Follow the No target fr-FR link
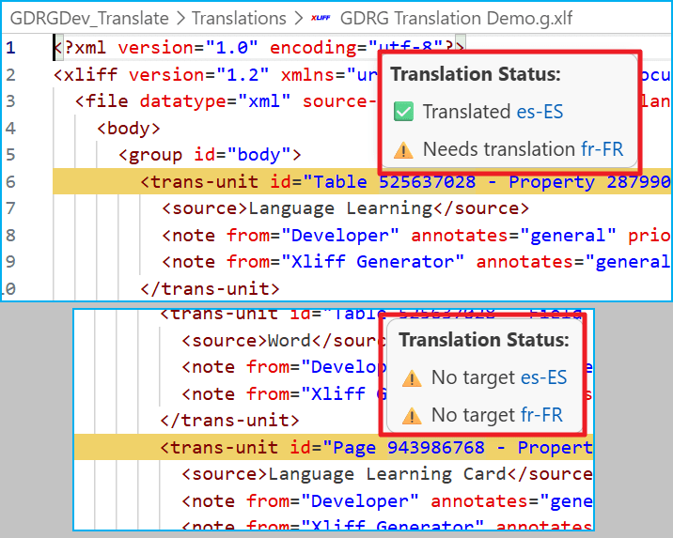Viewport: 673px width, 538px height. [x=541, y=415]
